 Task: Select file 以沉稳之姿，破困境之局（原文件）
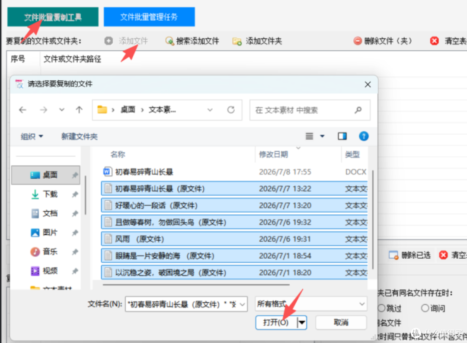coord(234,272)
